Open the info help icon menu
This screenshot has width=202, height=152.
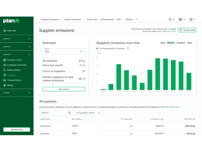coord(172,19)
